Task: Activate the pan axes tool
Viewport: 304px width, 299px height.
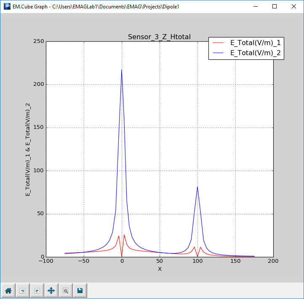Action: point(51,291)
